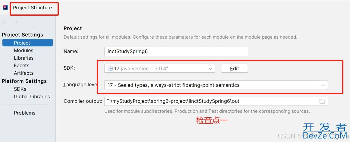Click the Compiler output path field
This screenshot has height=142, width=350.
[x=211, y=101]
